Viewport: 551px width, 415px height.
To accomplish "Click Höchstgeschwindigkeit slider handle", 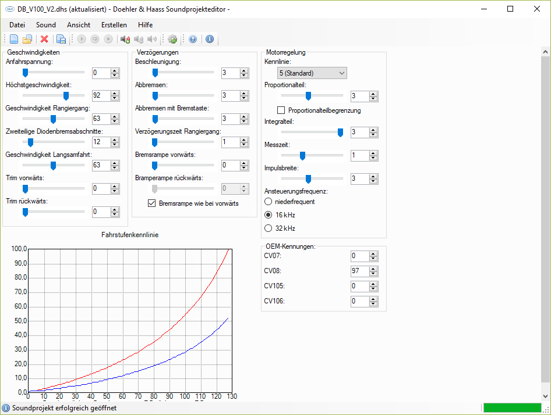I will [x=66, y=96].
